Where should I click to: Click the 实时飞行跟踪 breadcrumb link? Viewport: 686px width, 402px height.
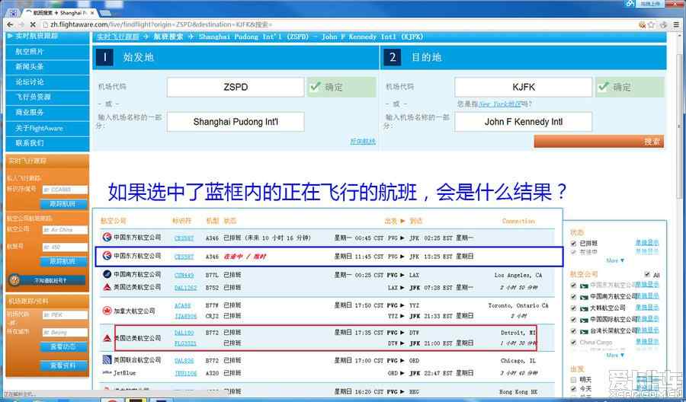(x=118, y=37)
